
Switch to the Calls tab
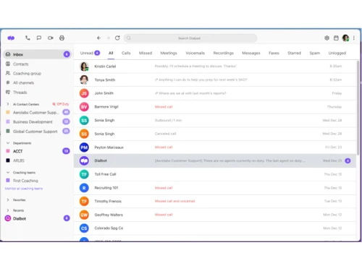(126, 53)
